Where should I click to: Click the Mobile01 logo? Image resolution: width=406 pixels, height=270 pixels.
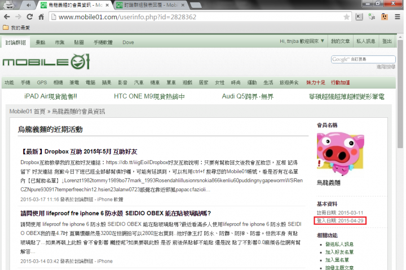pyautogui.click(x=46, y=61)
